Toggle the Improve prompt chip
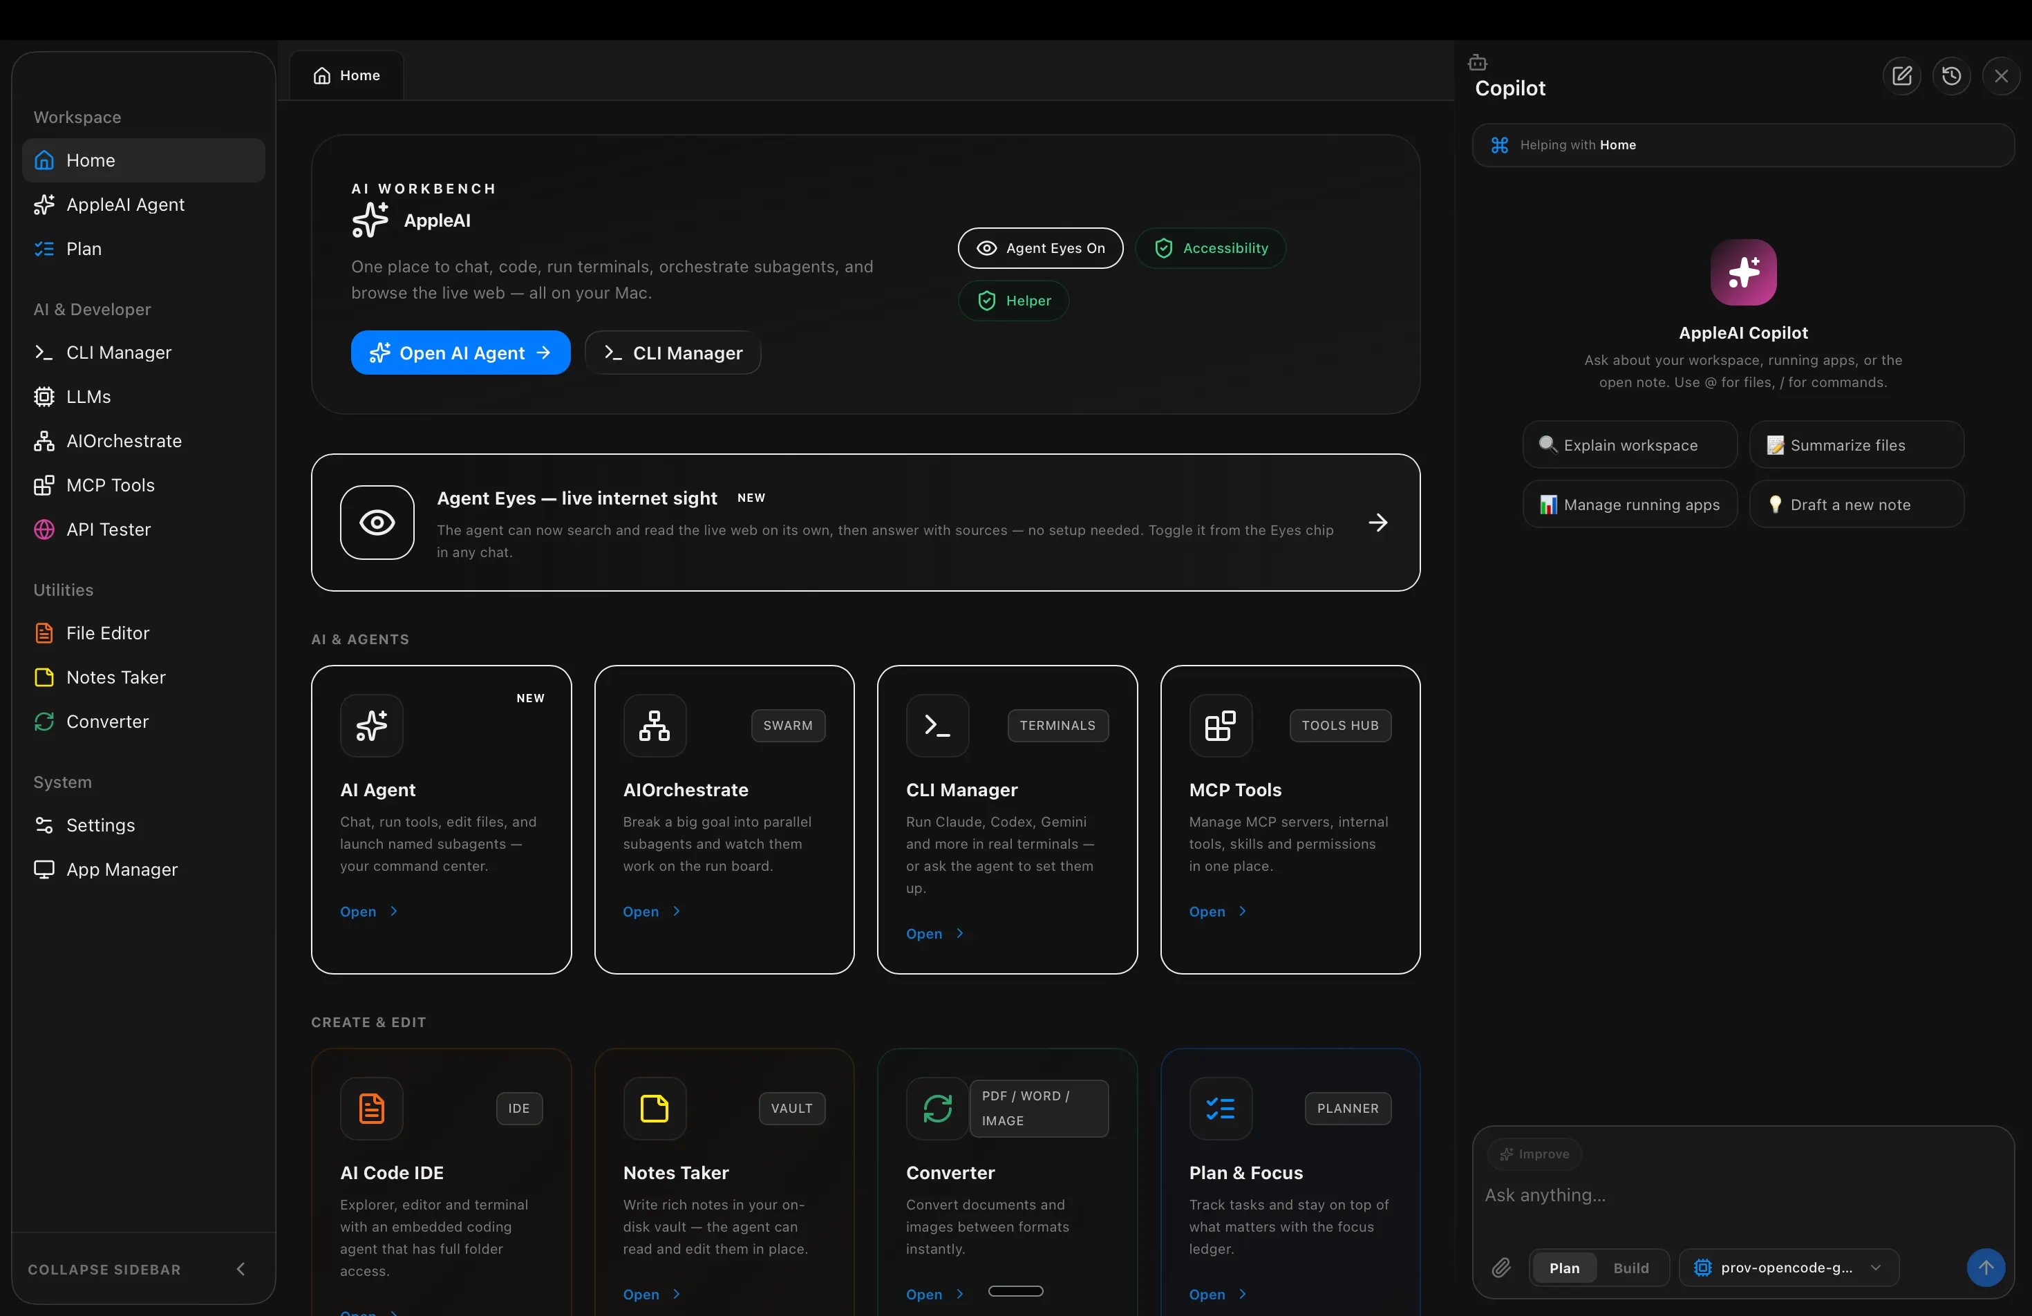 point(1534,1154)
